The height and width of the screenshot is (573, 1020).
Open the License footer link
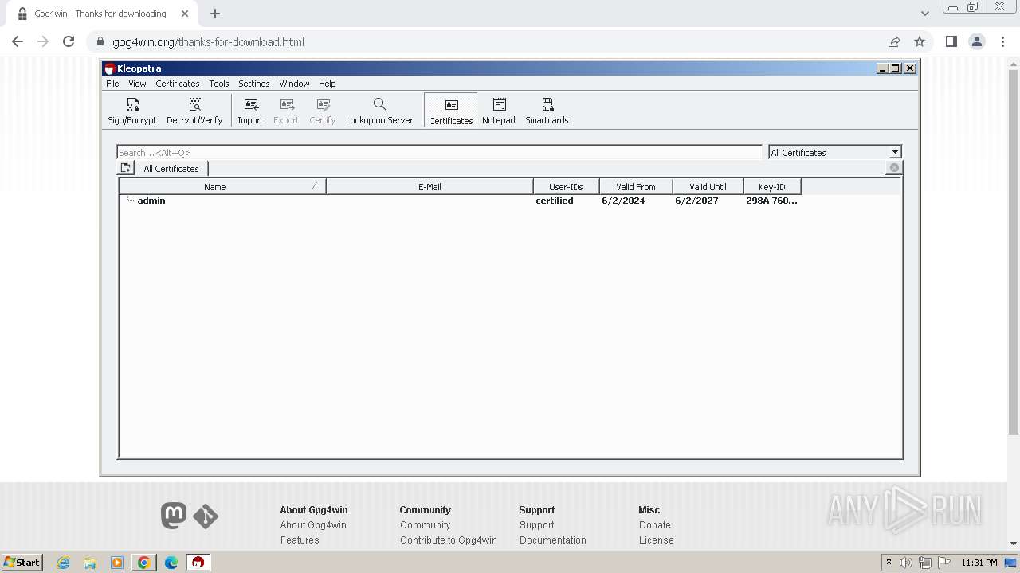point(657,540)
